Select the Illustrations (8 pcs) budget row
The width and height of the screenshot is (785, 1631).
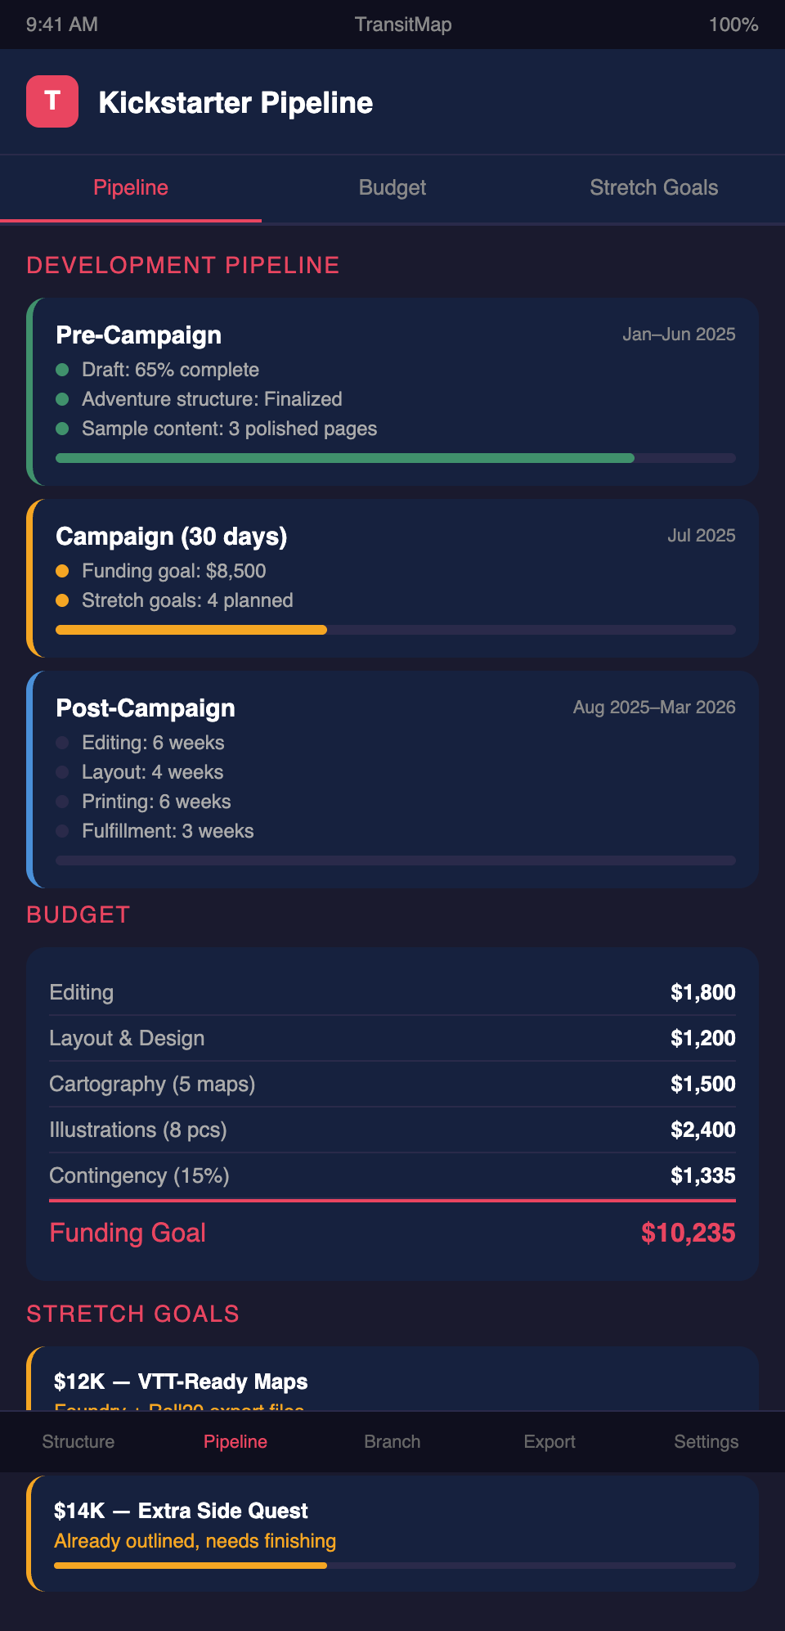[392, 1130]
